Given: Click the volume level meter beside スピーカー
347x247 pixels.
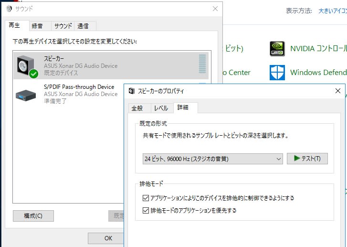Looking at the screenshot, I should pos(202,64).
